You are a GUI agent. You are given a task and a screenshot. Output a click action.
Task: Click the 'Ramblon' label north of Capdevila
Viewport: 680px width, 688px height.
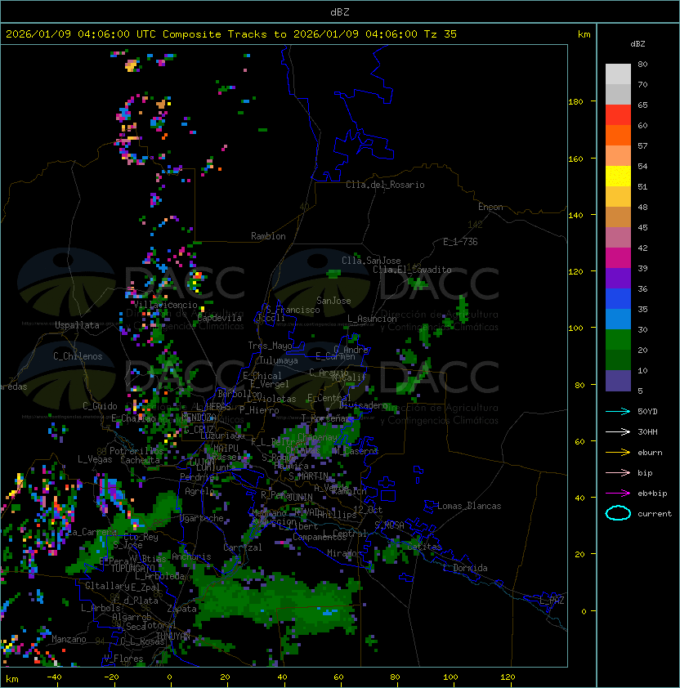(x=268, y=236)
